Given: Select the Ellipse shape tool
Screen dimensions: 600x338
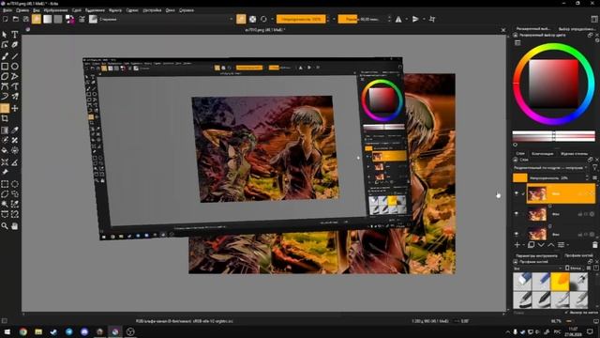Looking at the screenshot, I should [15, 67].
